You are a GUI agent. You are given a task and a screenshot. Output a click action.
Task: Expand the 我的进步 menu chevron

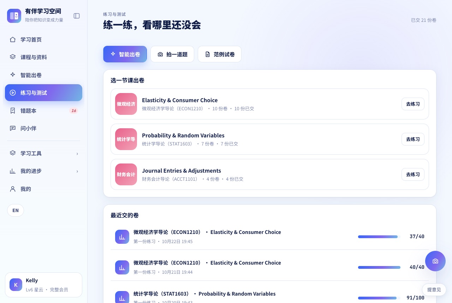click(x=77, y=171)
